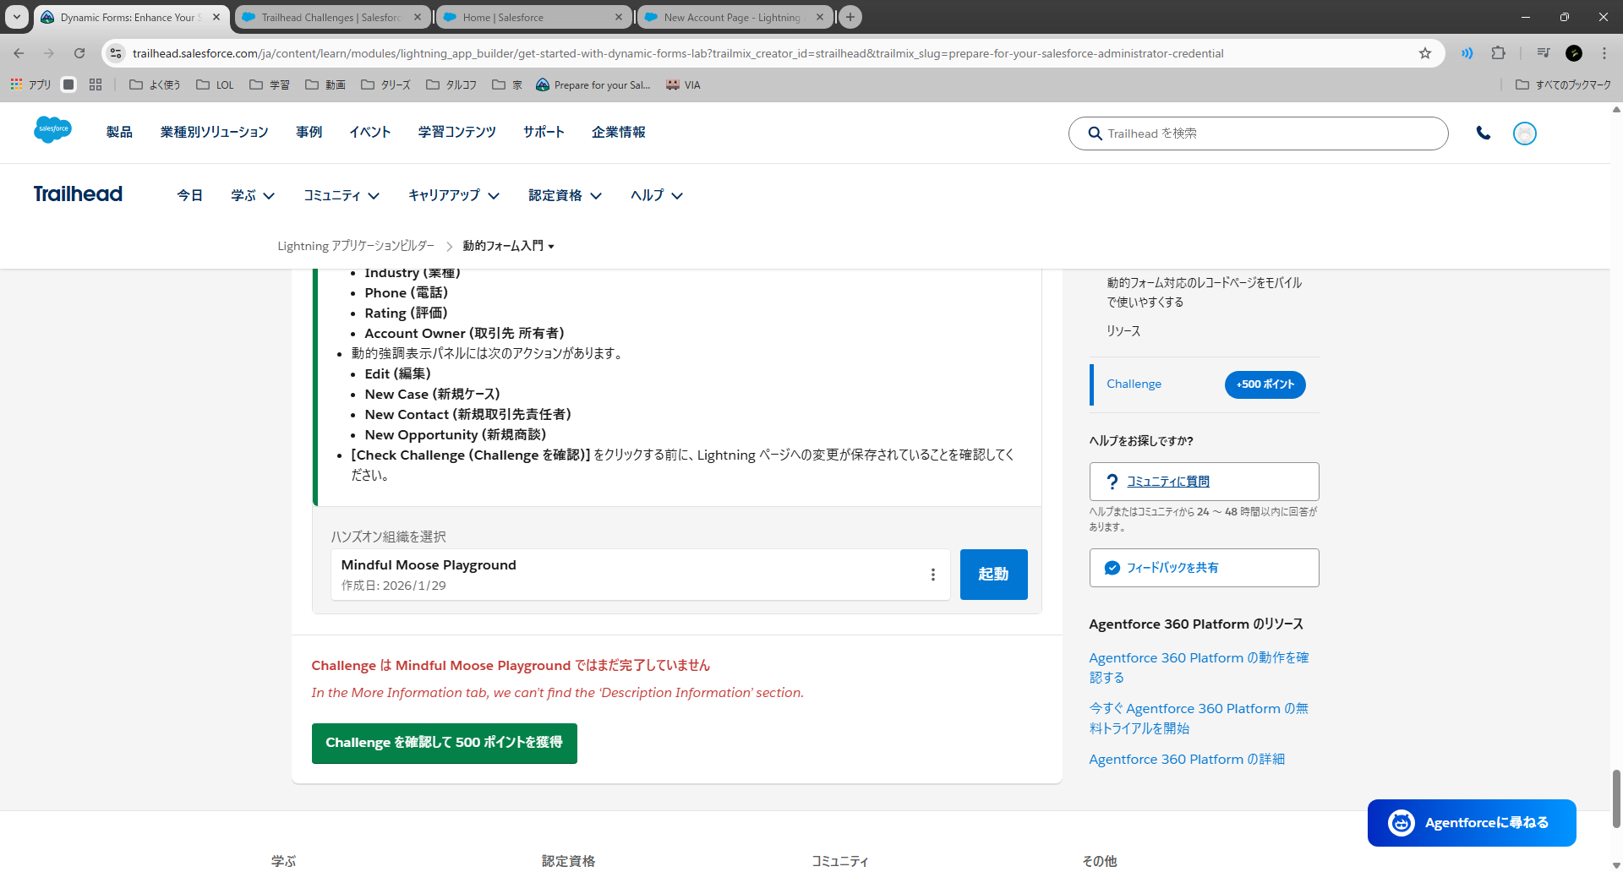Open the 業種別ソリューション menu
Screen dimensions: 1623x872
coord(214,132)
